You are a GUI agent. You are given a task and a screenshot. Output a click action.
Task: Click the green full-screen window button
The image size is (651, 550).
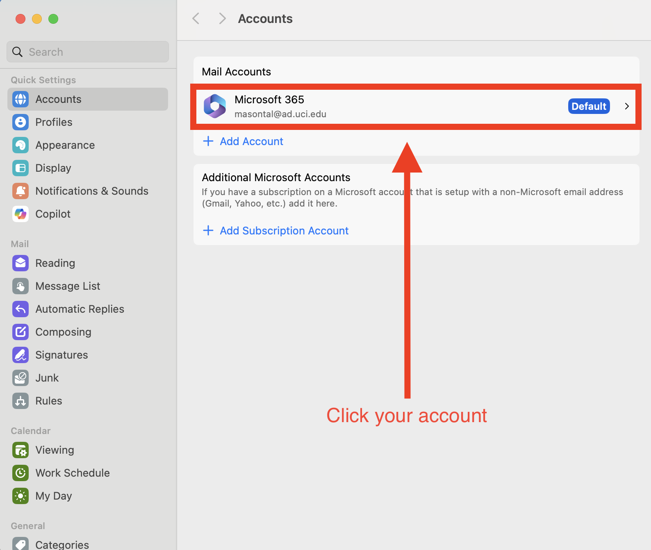(53, 19)
